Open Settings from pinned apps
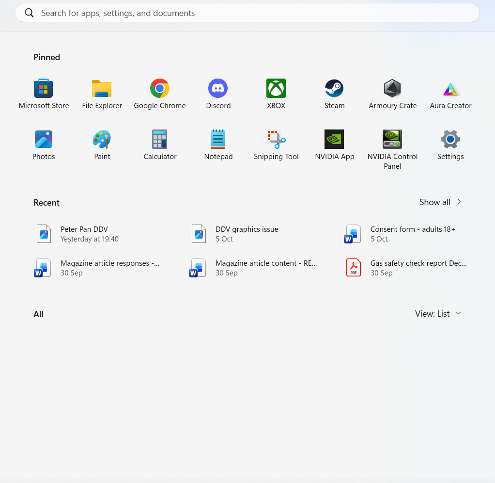The height and width of the screenshot is (483, 495). coord(450,145)
